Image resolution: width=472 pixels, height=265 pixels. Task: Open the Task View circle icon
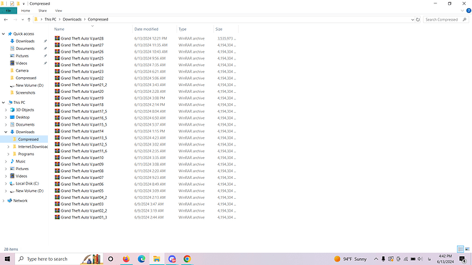point(110,259)
